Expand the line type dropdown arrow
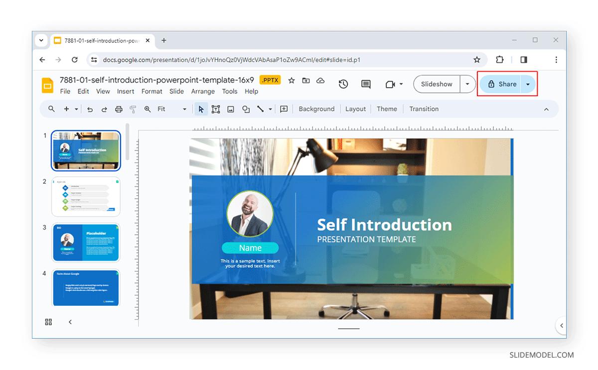 271,109
